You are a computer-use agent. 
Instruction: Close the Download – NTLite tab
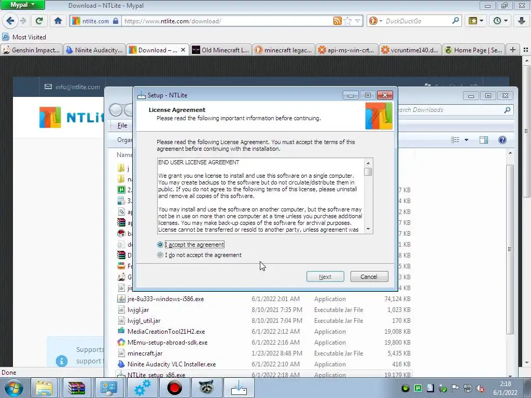tap(183, 50)
